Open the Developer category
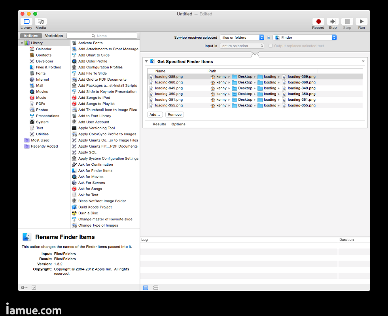 pyautogui.click(x=45, y=61)
